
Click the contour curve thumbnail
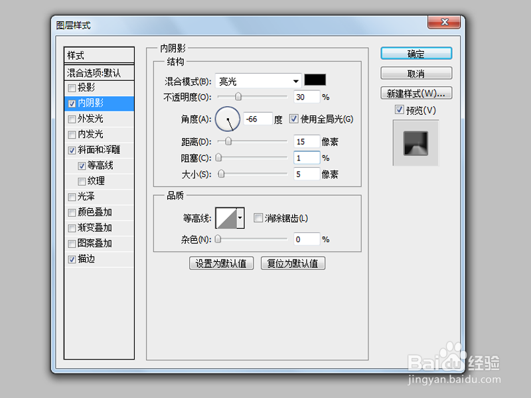[226, 218]
